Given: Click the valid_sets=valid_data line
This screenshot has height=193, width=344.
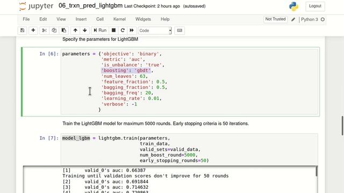Looking at the screenshot, I should click(170, 149).
